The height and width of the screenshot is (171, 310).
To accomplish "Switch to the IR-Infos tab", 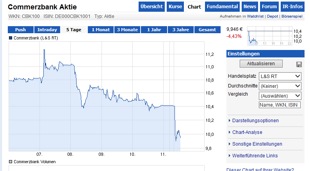I will click(x=292, y=7).
